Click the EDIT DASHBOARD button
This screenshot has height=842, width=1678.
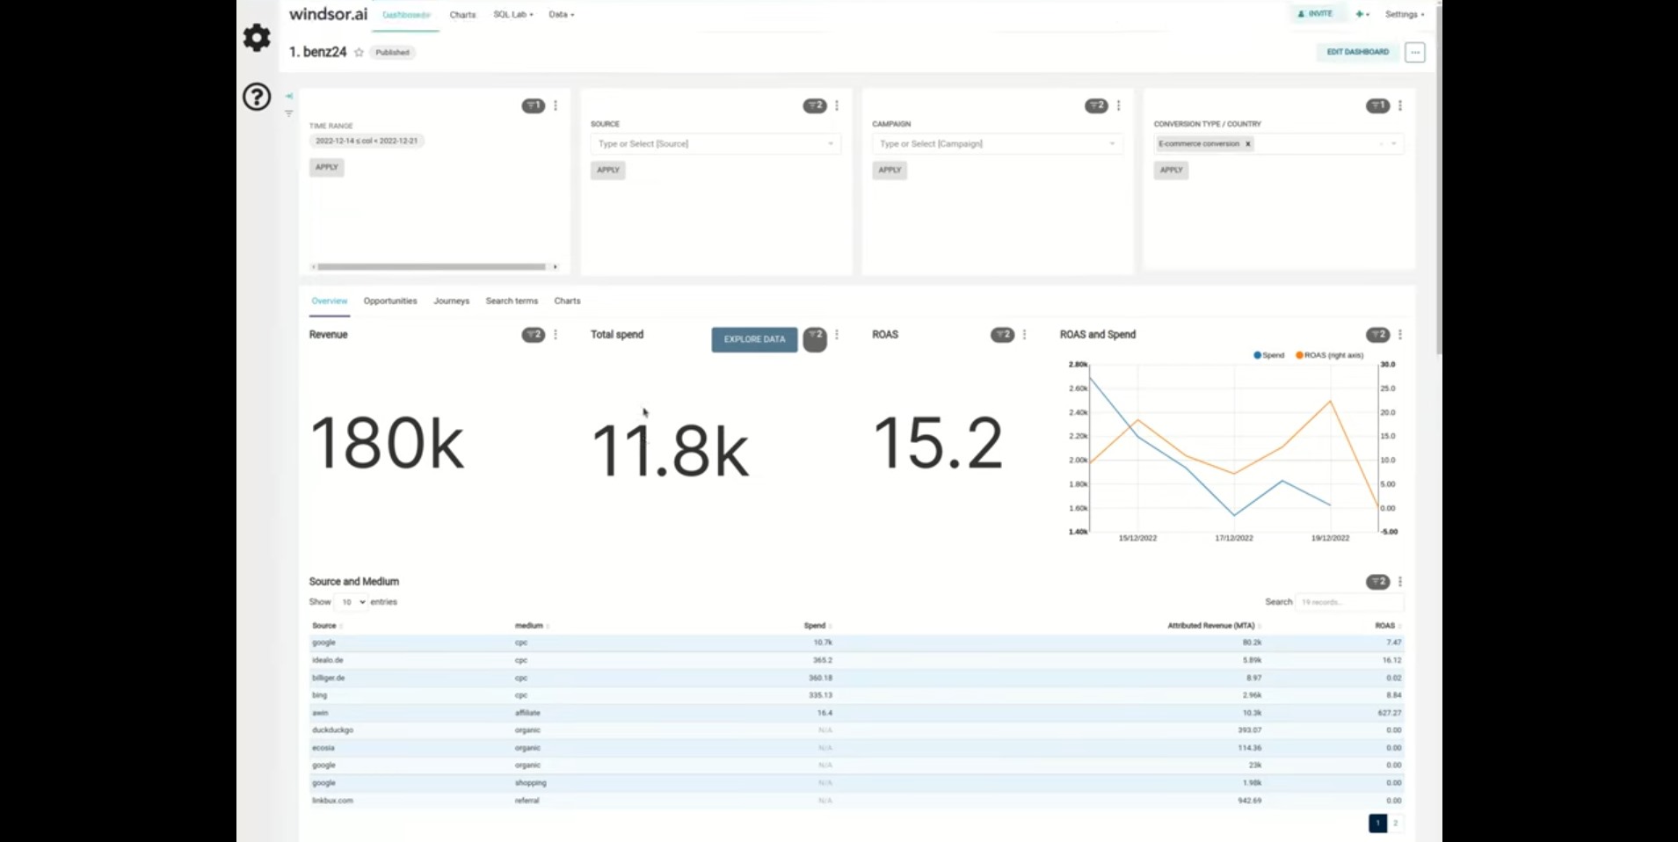[1357, 53]
